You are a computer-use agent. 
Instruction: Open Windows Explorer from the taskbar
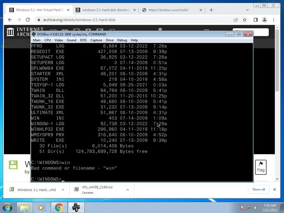(25, 207)
